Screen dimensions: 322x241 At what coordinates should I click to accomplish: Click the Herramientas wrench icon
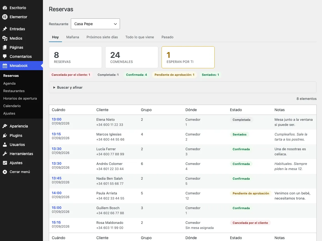[5, 154]
